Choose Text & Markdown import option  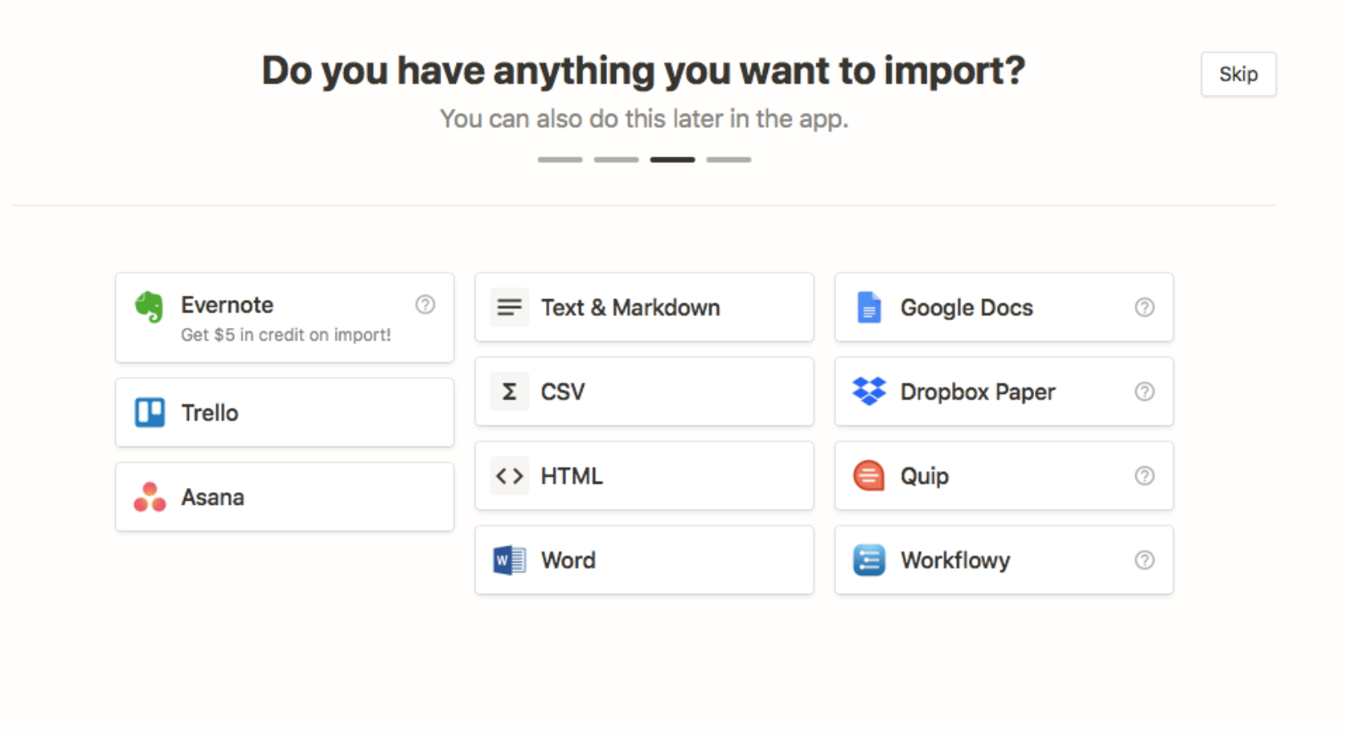[x=644, y=308]
